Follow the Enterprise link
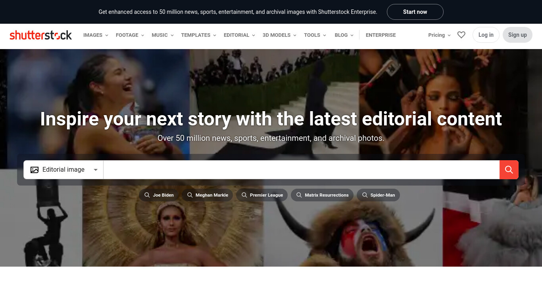Viewport: 542px width, 288px height. (381, 35)
